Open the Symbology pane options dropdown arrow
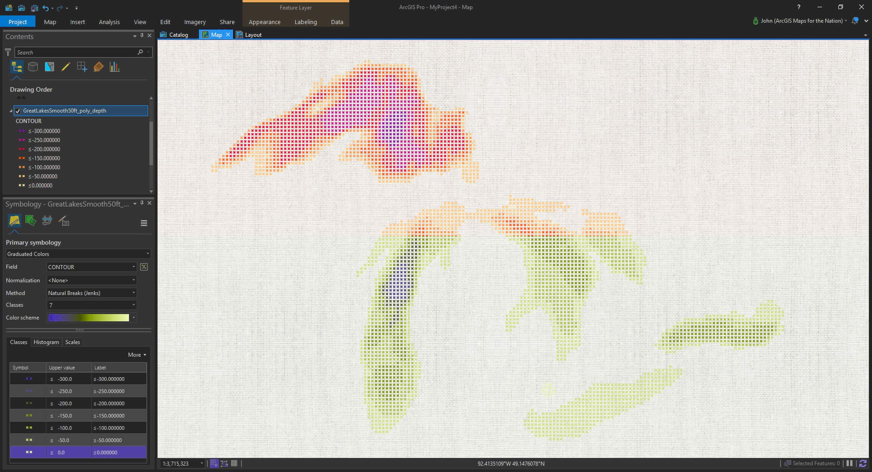The image size is (872, 472). click(134, 204)
